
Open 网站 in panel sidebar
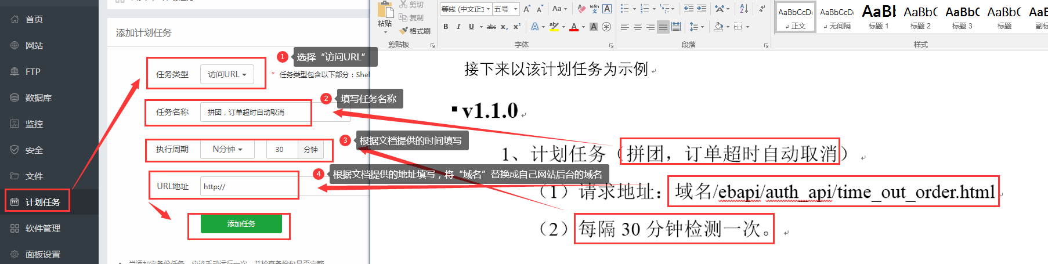[49, 45]
